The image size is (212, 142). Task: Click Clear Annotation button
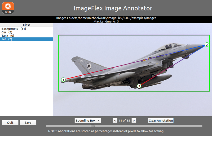[x=161, y=120]
